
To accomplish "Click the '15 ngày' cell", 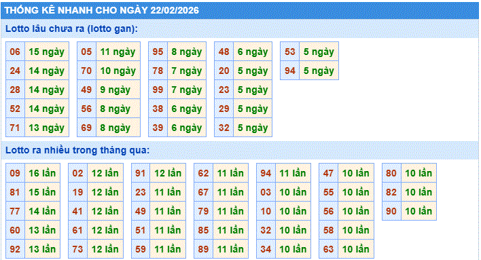I will click(47, 52).
